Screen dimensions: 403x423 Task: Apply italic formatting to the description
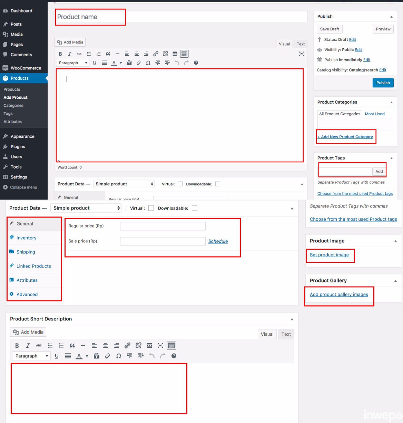(70, 54)
